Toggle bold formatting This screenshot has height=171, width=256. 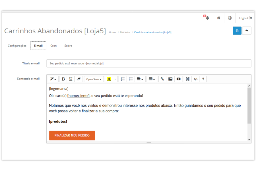[x=63, y=79]
